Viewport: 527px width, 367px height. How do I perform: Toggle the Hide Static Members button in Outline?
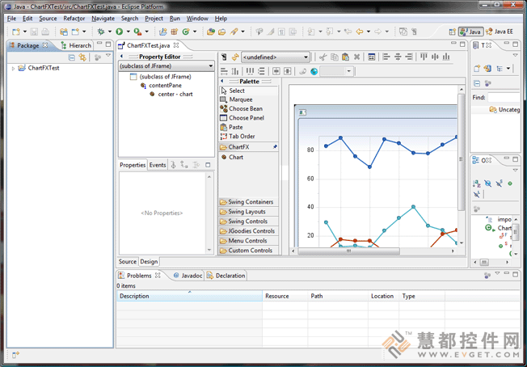click(499, 183)
